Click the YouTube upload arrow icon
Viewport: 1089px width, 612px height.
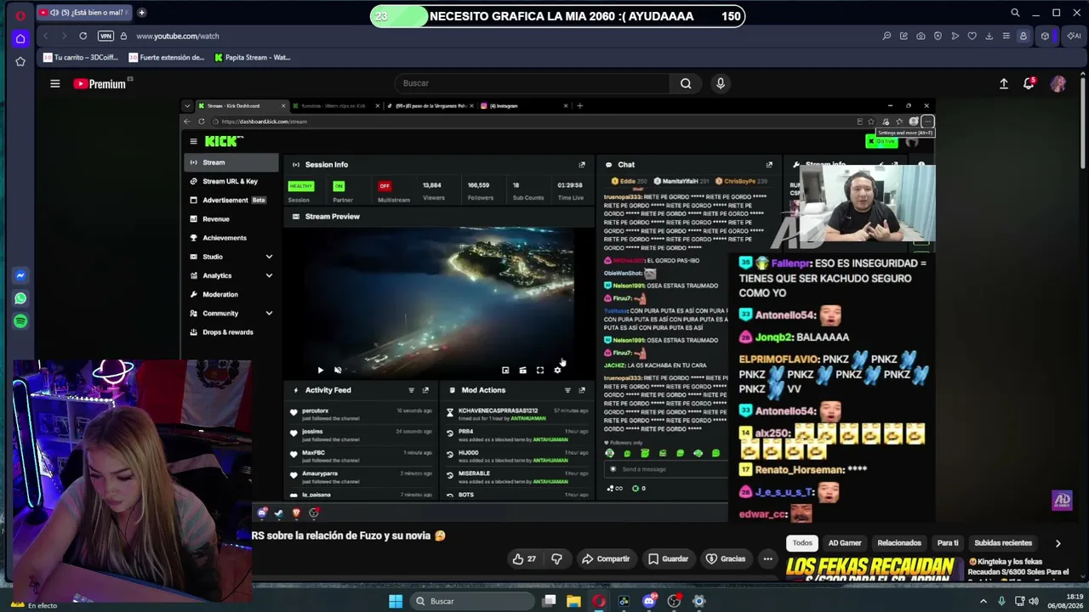coord(1004,83)
